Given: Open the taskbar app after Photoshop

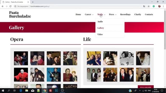Looking at the screenshot, I should tap(62, 91).
